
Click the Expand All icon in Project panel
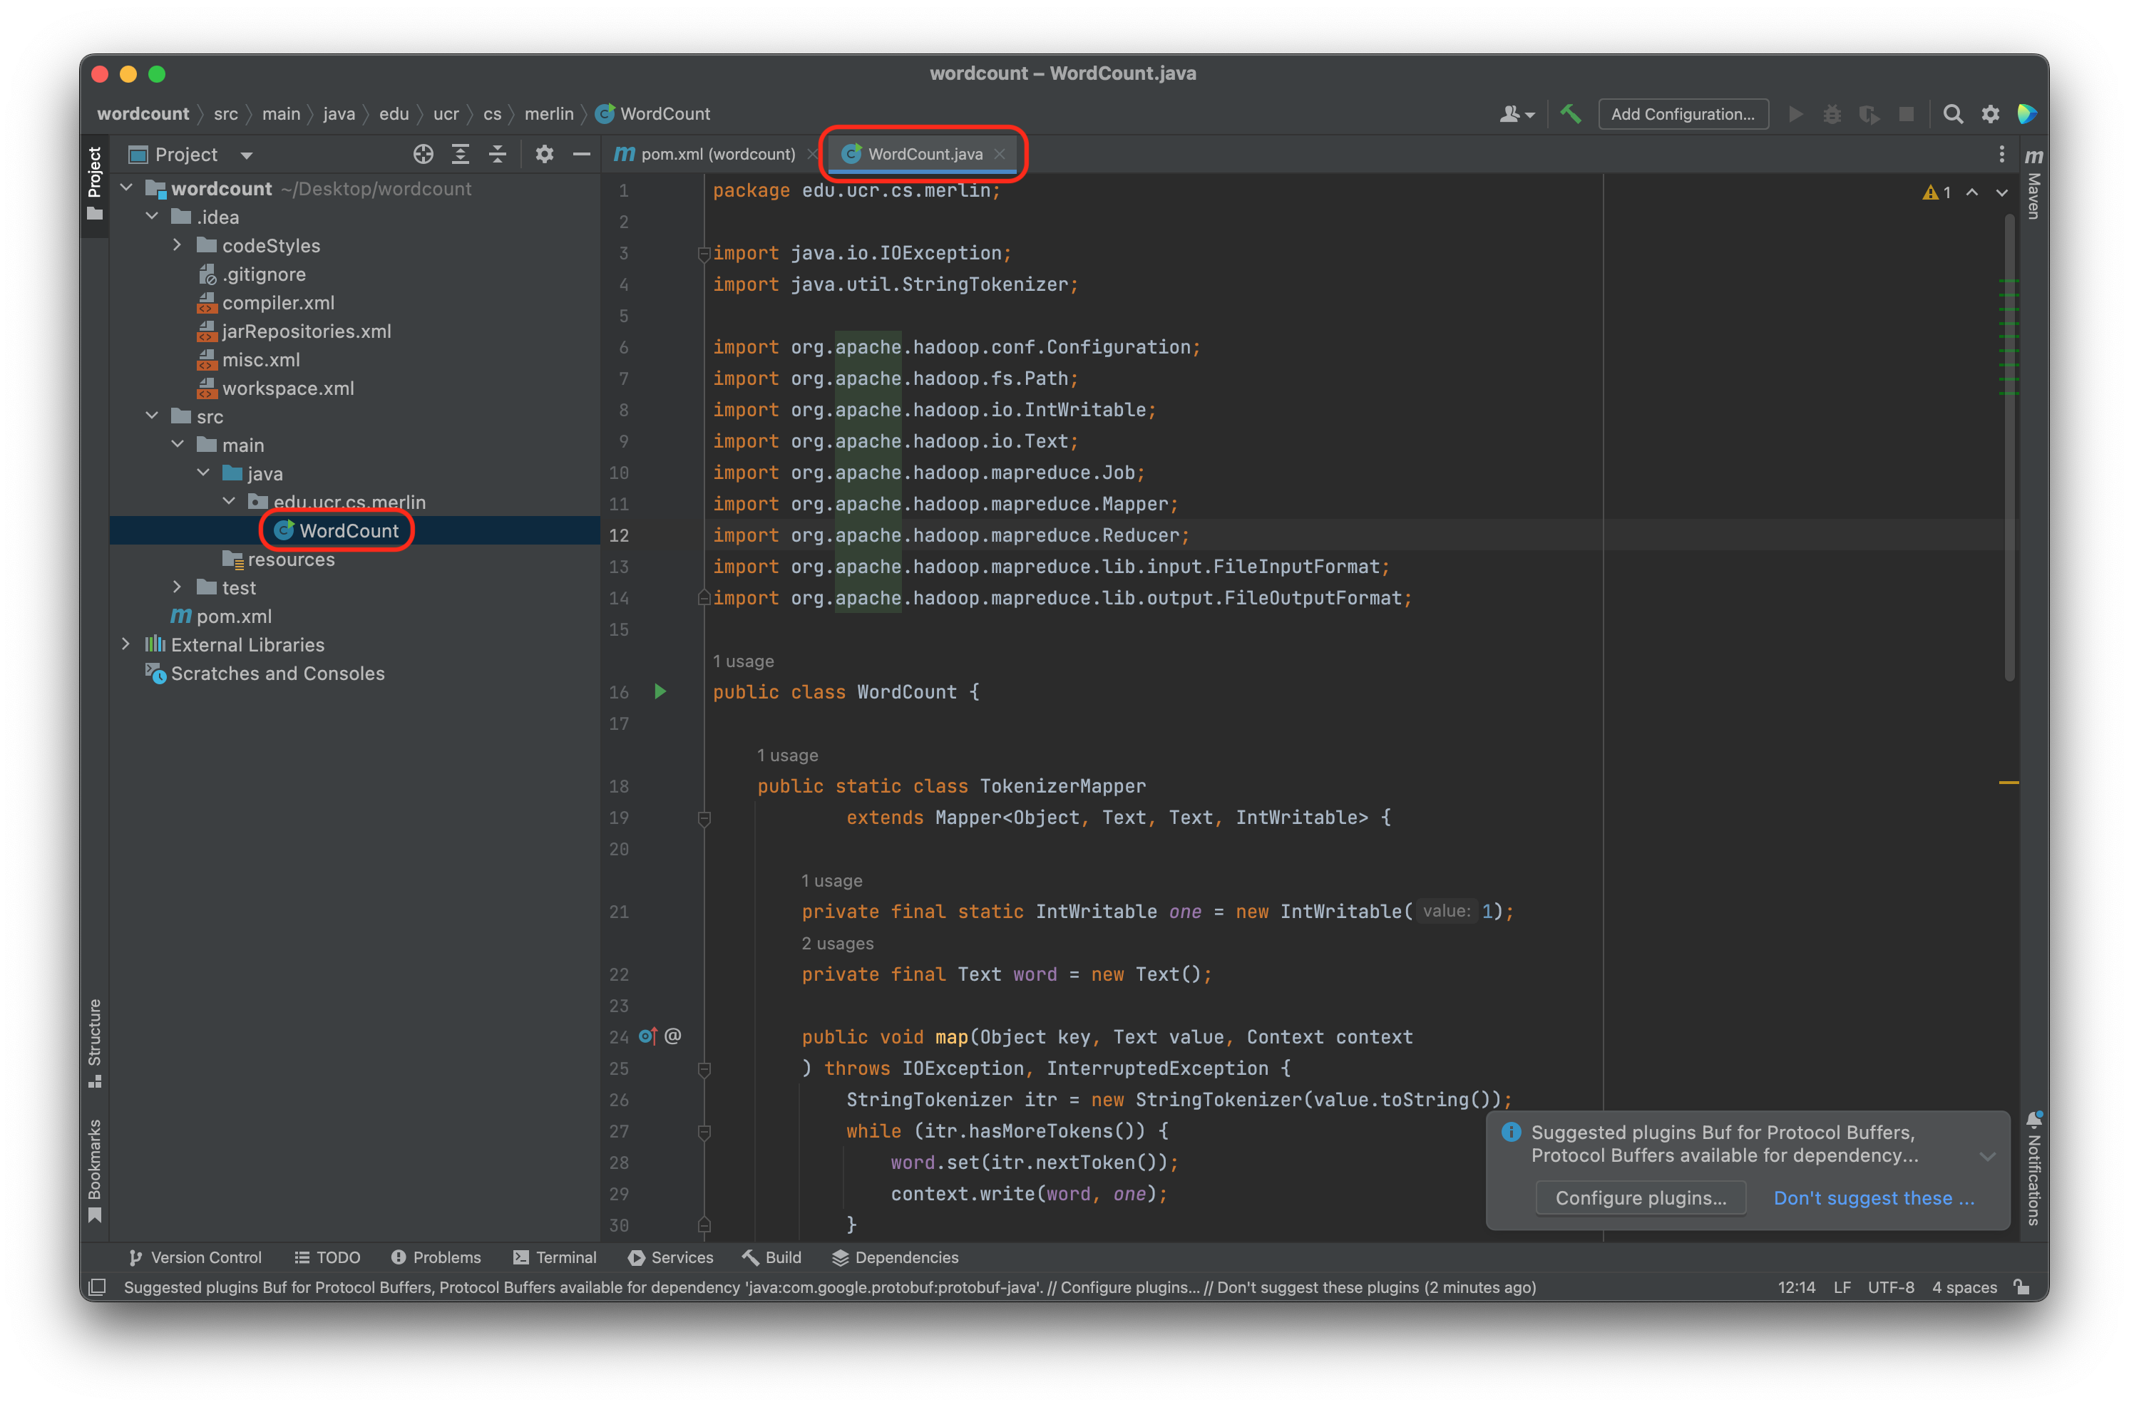coord(461,155)
